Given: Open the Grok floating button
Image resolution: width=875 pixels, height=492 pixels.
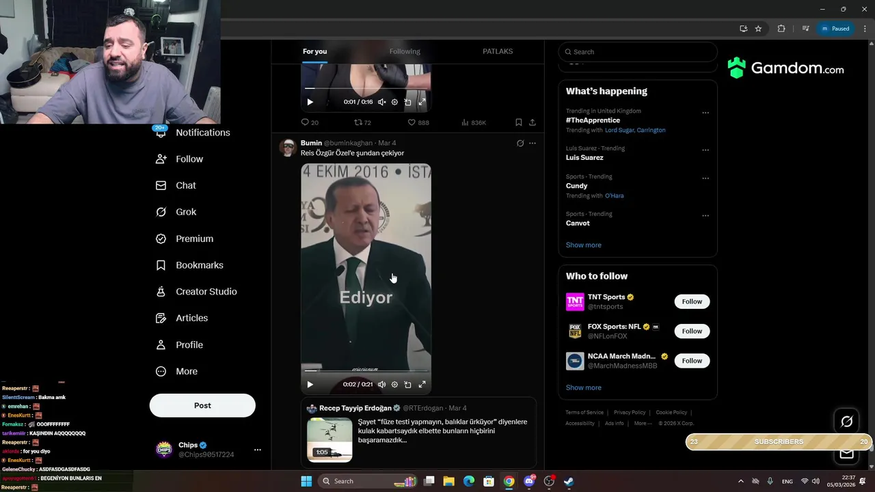Looking at the screenshot, I should 846,422.
